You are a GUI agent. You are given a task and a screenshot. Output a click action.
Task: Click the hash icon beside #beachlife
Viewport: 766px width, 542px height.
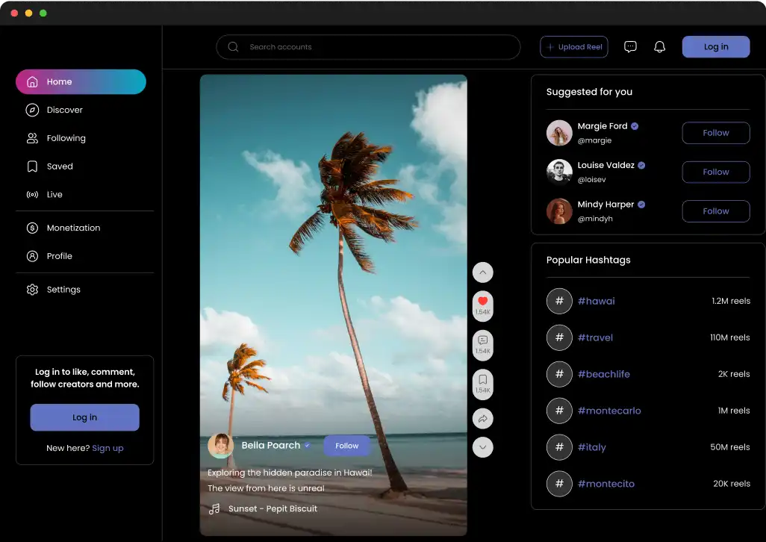pyautogui.click(x=559, y=374)
